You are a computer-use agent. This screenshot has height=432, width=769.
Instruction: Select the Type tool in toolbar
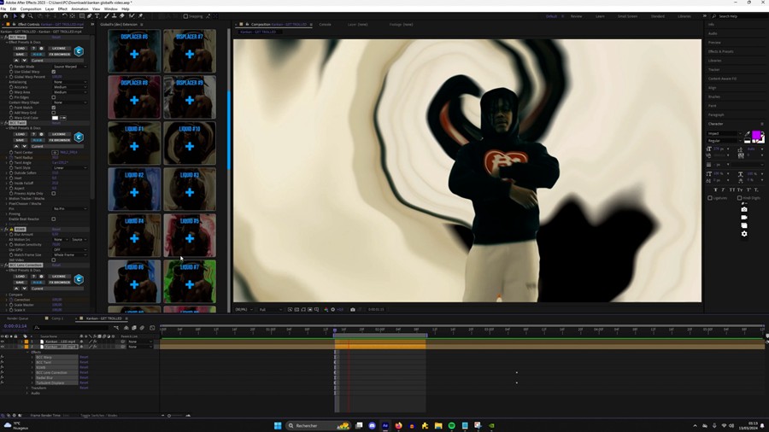pos(97,15)
